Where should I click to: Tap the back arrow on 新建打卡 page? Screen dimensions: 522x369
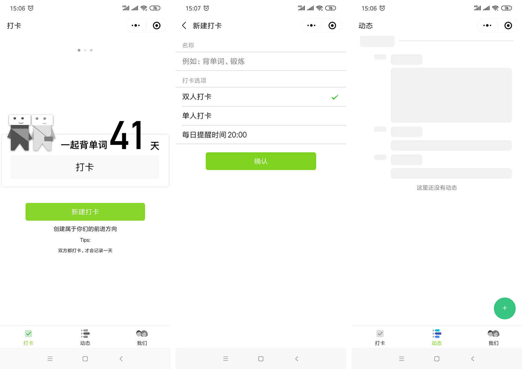point(184,25)
